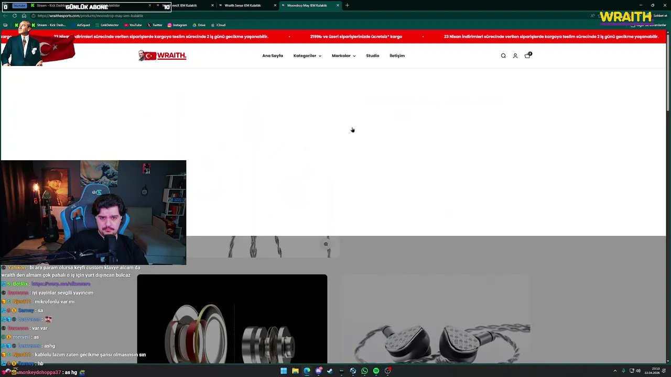Open the Twitter bookmark
This screenshot has height=377, width=671.
(x=155, y=25)
